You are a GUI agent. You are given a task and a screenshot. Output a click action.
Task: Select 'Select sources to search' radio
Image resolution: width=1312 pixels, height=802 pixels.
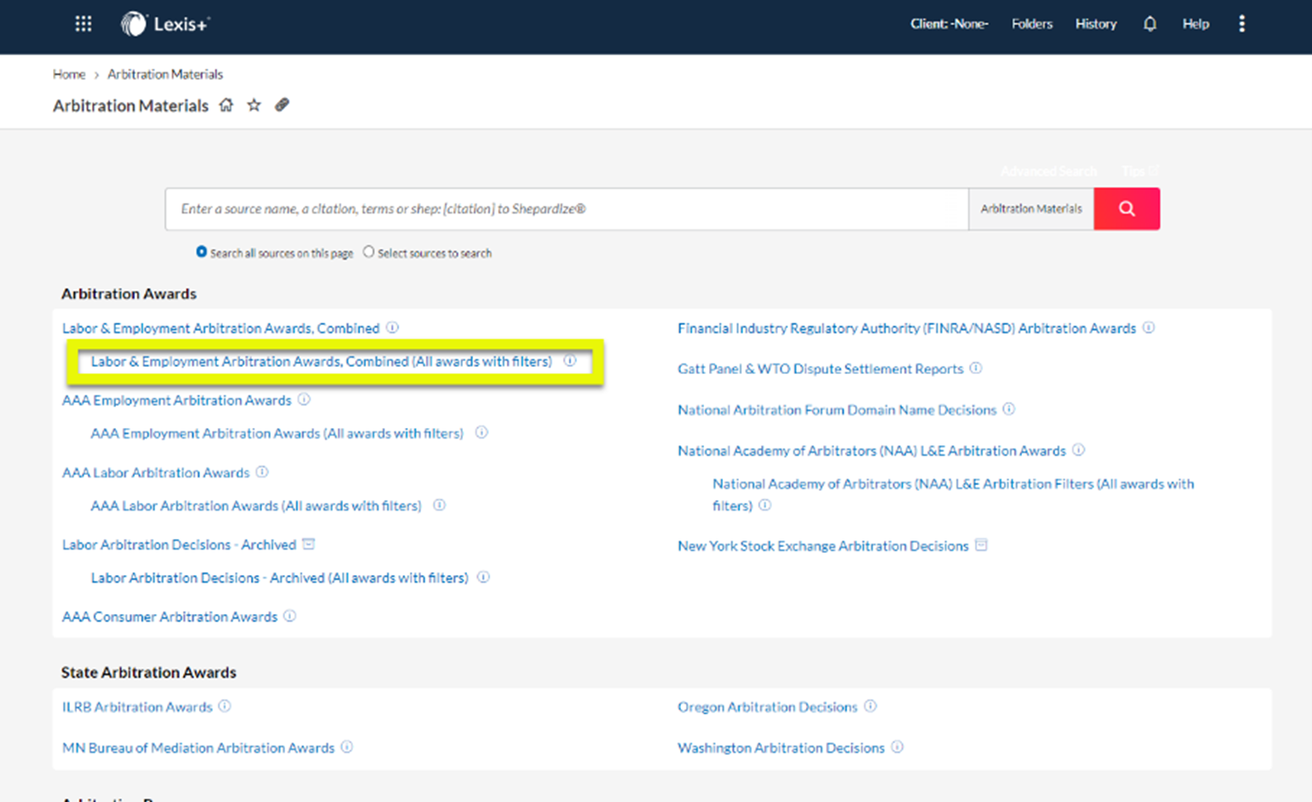369,252
